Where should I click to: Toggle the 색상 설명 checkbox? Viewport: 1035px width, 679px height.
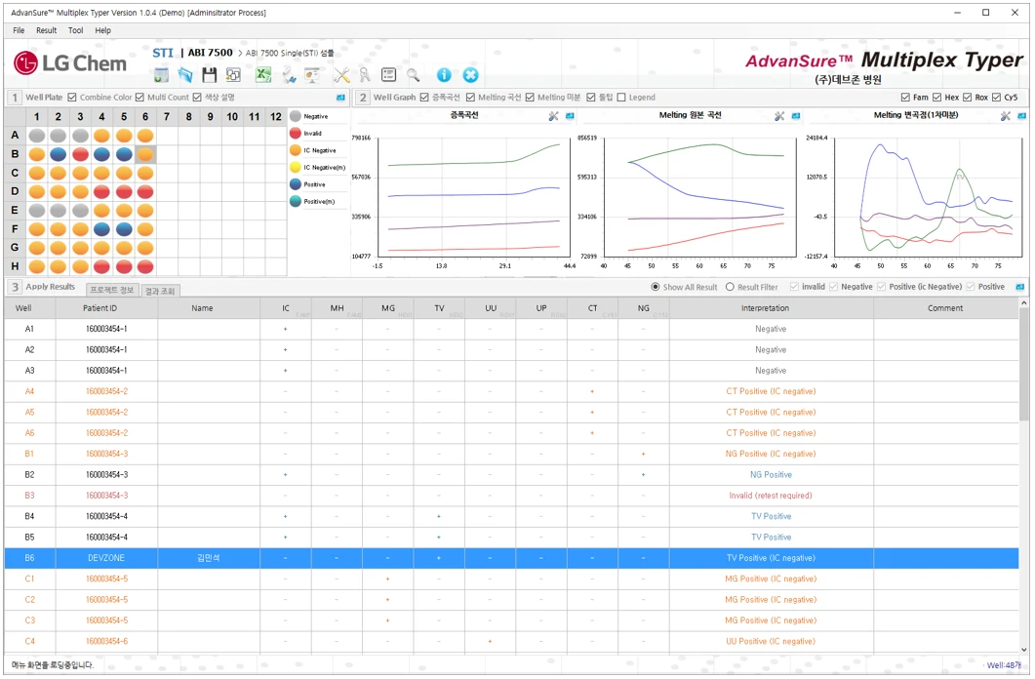pos(197,98)
